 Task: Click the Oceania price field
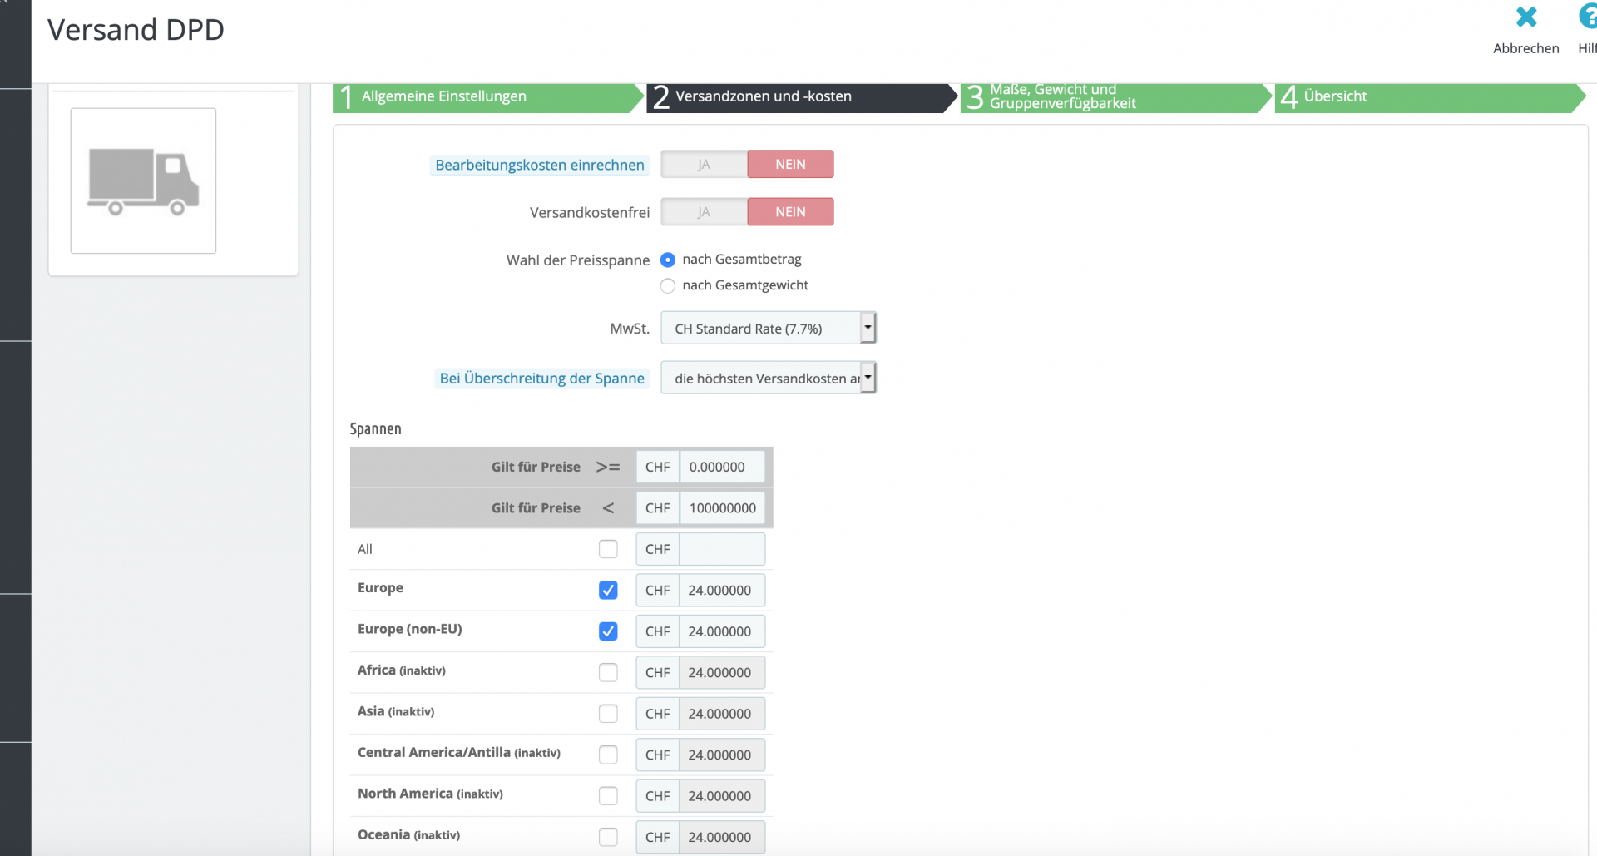click(x=722, y=838)
